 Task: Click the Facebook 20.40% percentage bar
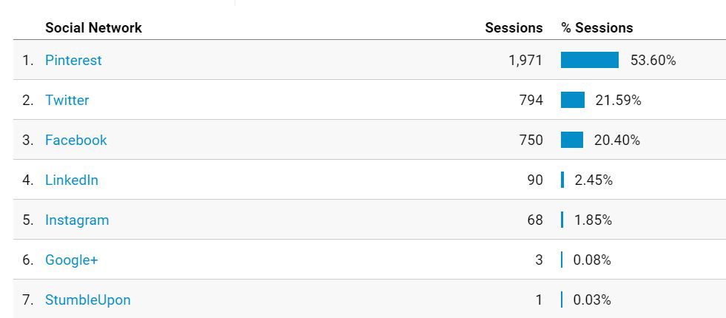click(x=572, y=140)
